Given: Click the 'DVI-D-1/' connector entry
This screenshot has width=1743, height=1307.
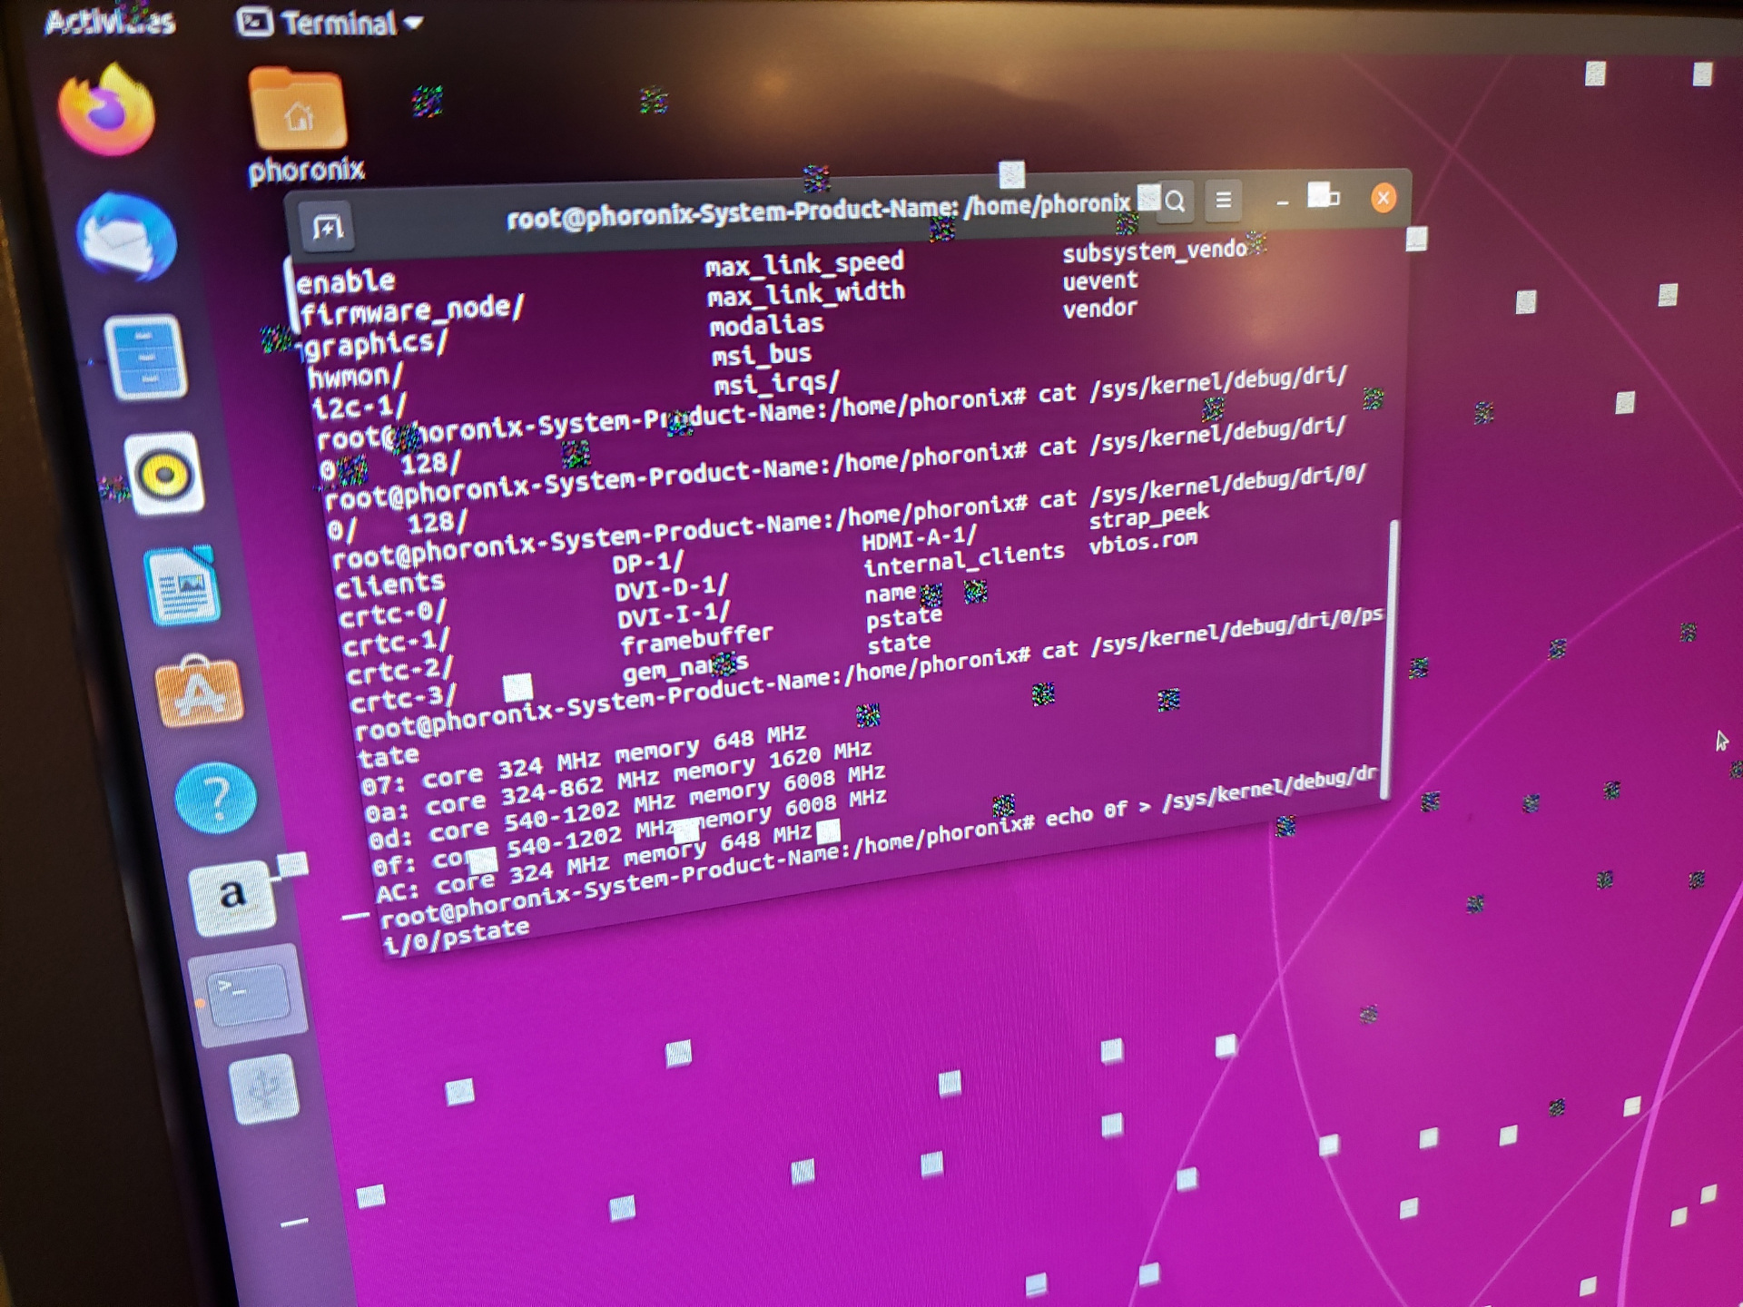Looking at the screenshot, I should click(x=672, y=588).
